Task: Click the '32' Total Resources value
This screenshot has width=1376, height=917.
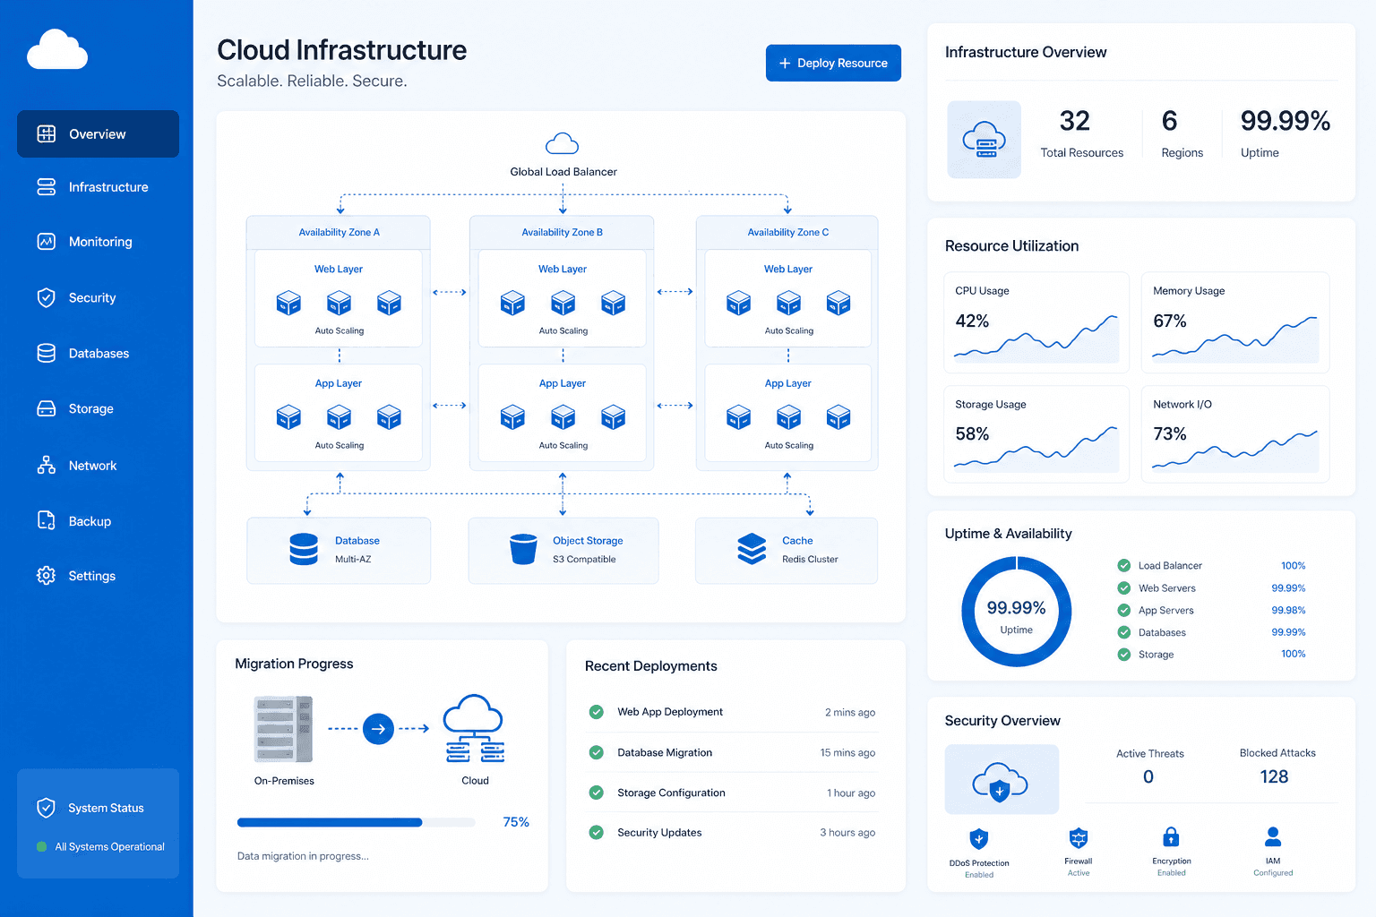Action: (1074, 121)
